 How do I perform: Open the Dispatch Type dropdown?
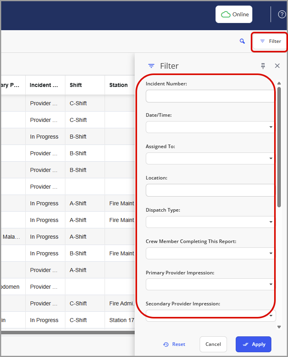tap(210, 222)
